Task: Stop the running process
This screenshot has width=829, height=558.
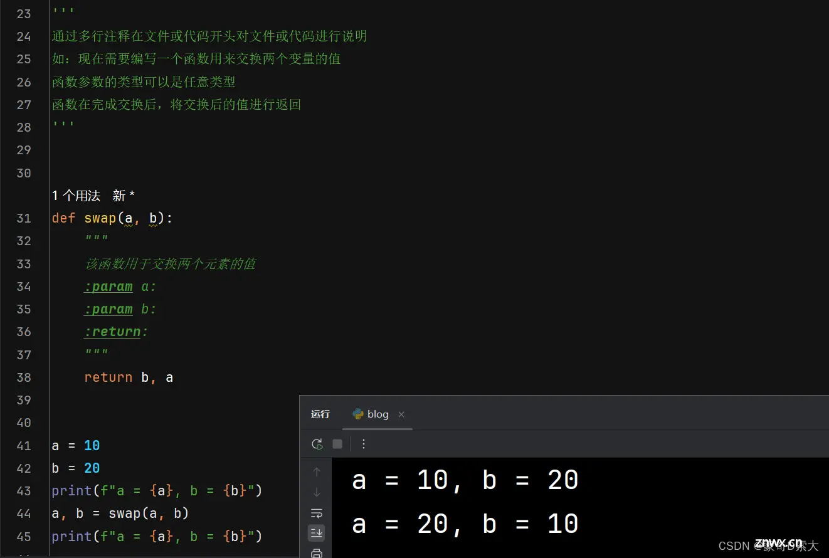Action: tap(337, 444)
